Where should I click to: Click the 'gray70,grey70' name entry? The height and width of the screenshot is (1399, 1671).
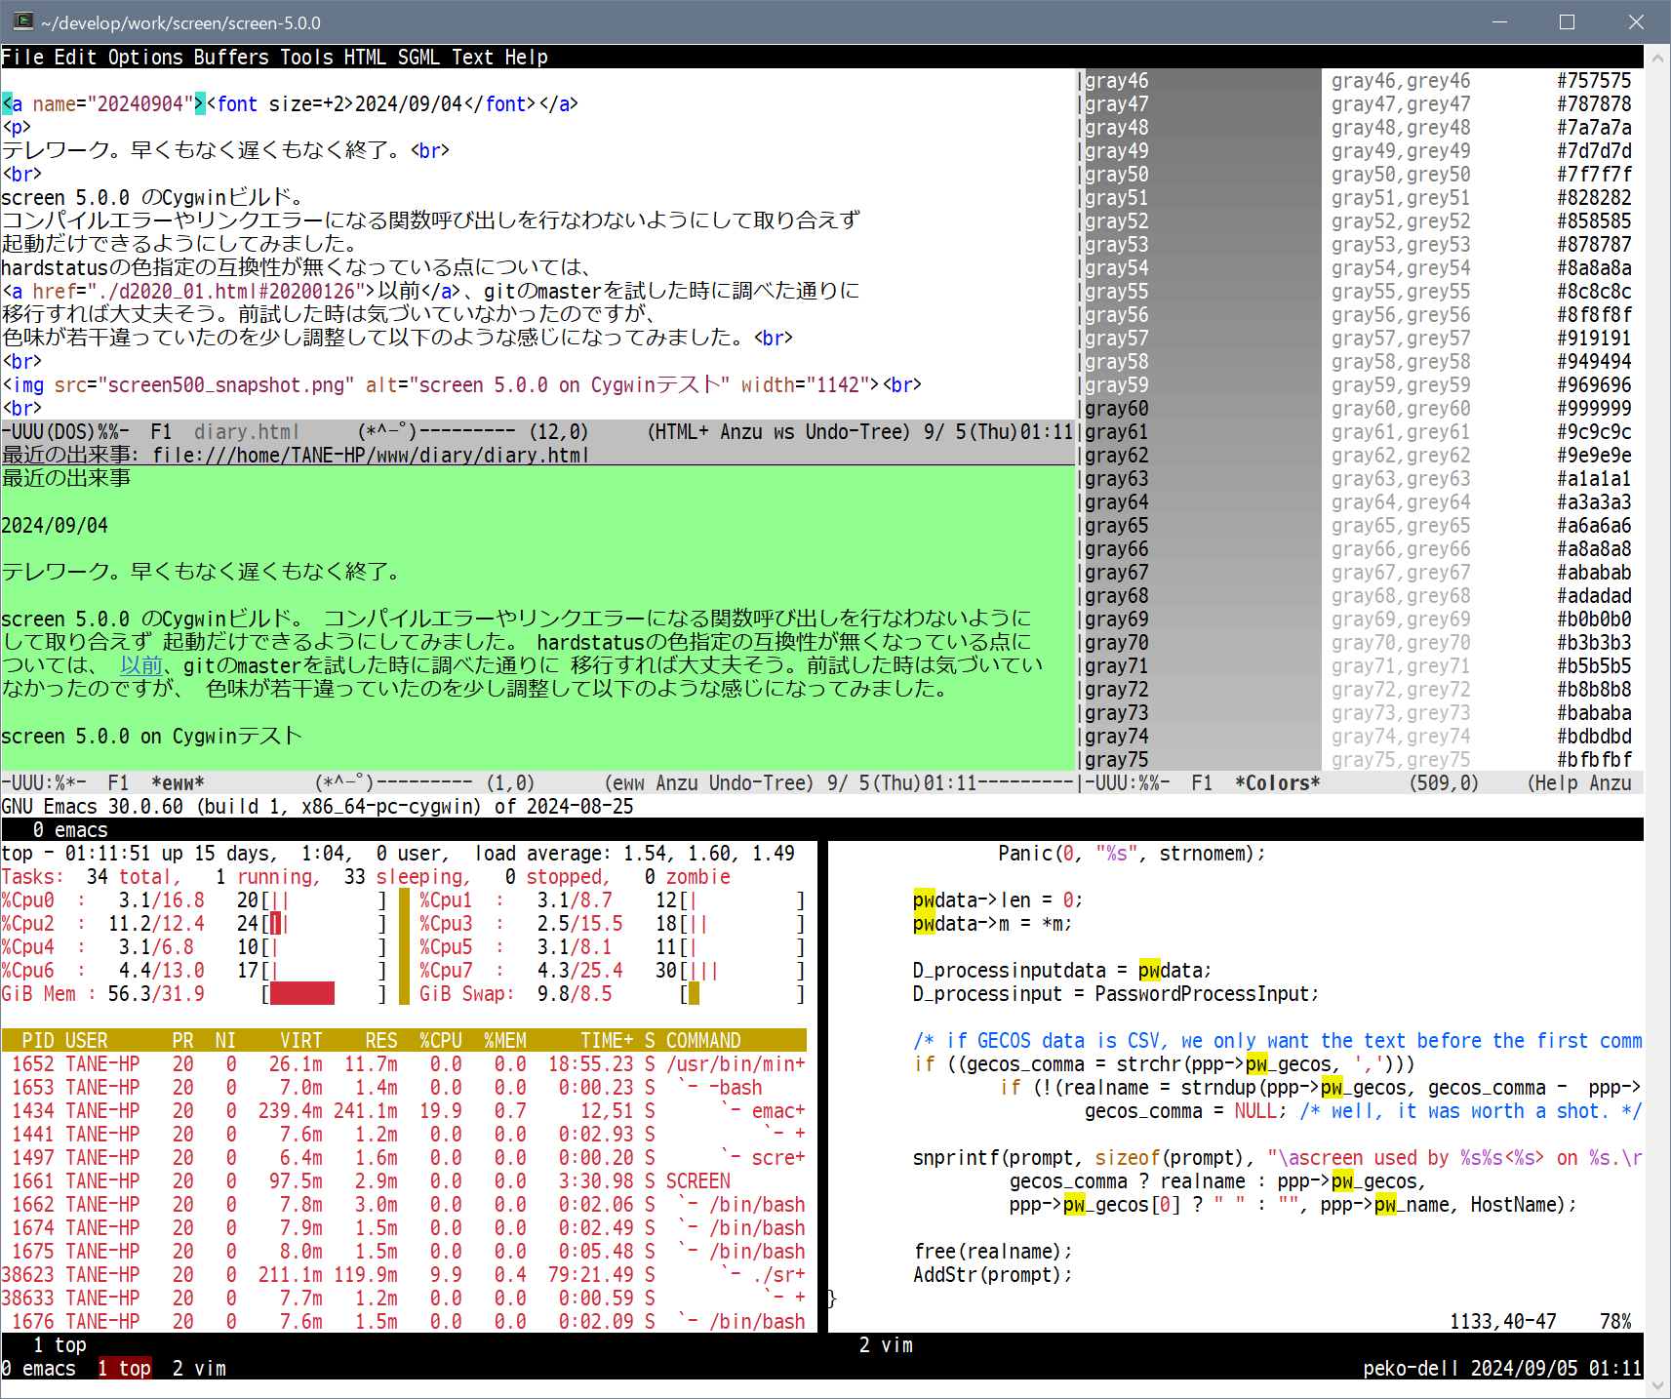[1401, 643]
